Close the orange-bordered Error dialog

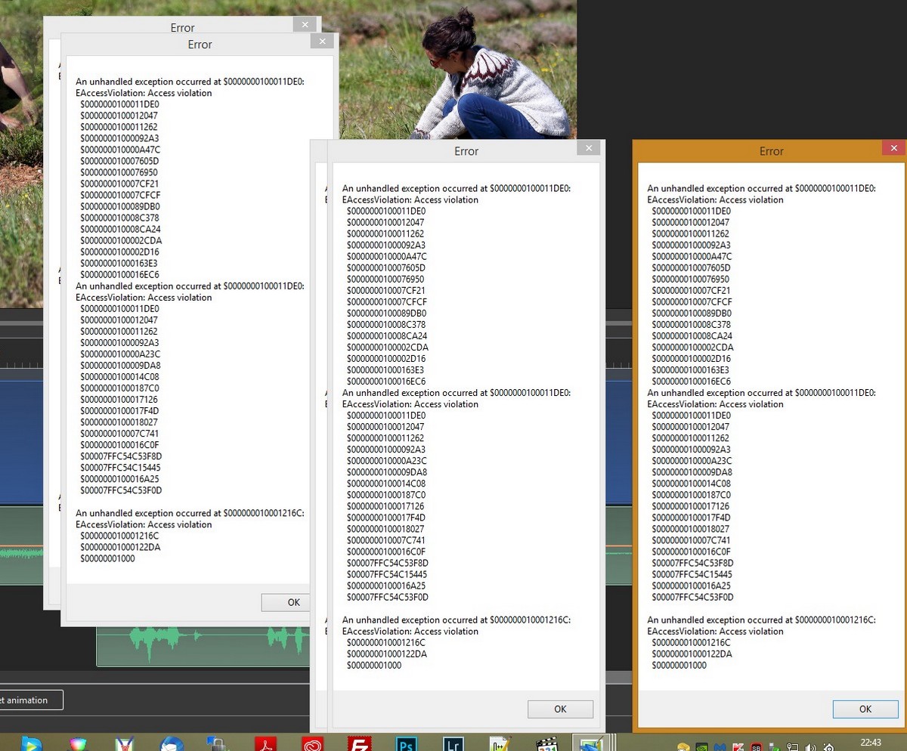coord(893,148)
